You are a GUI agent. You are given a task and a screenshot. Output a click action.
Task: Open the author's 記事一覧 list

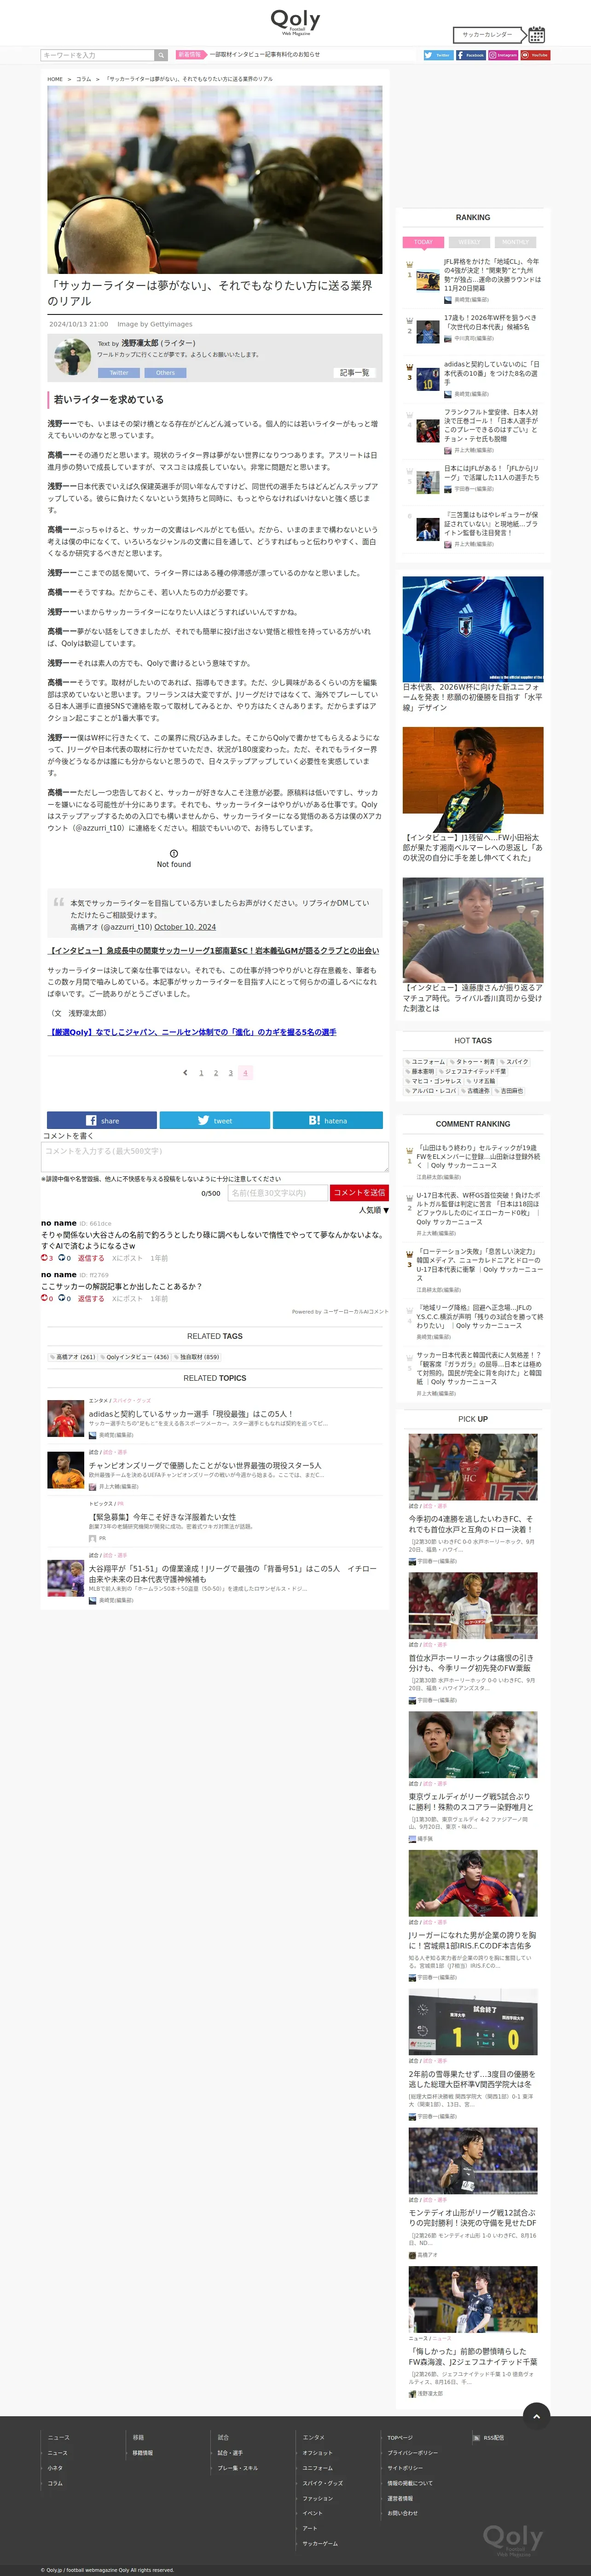click(x=355, y=372)
